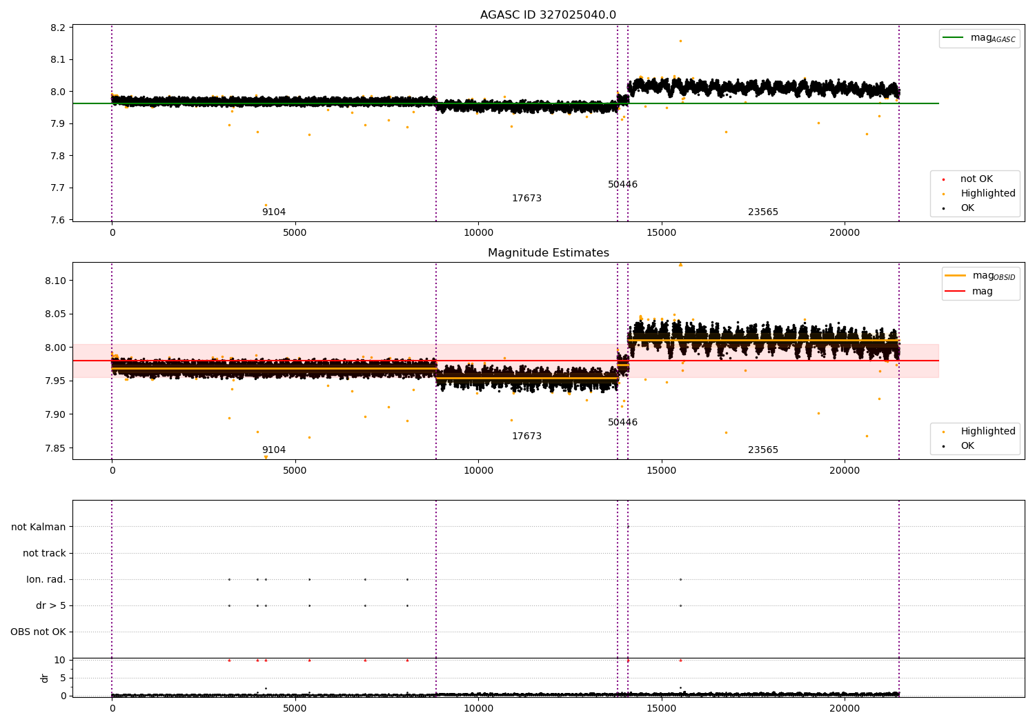Click the 5 tick on the dr axis
The height and width of the screenshot is (724, 1035).
(x=63, y=678)
